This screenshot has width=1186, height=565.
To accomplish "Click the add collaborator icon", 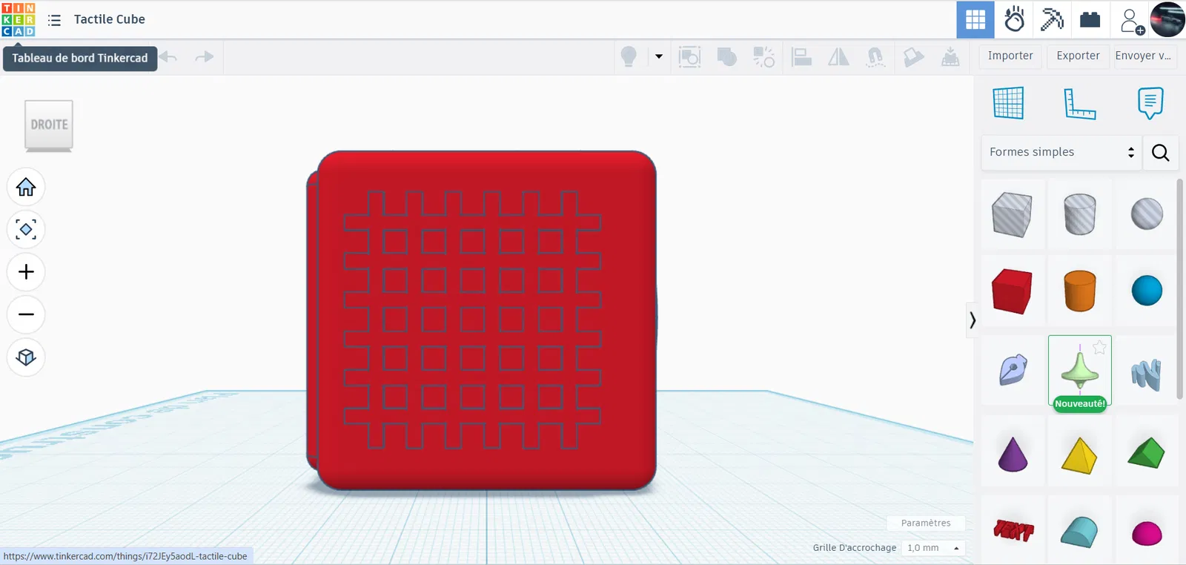I will click(x=1132, y=21).
